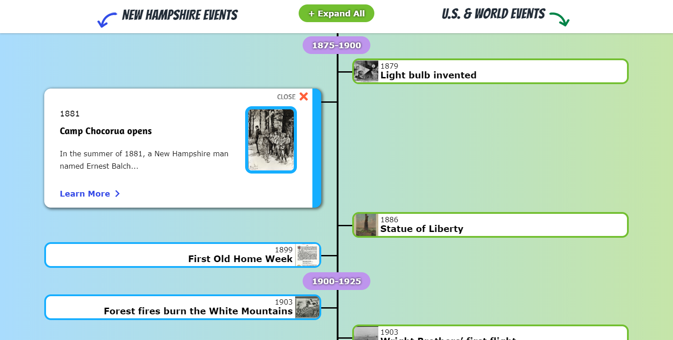Image resolution: width=673 pixels, height=340 pixels.
Task: Click the fire illustration on the Forest fires card
Action: 308,307
